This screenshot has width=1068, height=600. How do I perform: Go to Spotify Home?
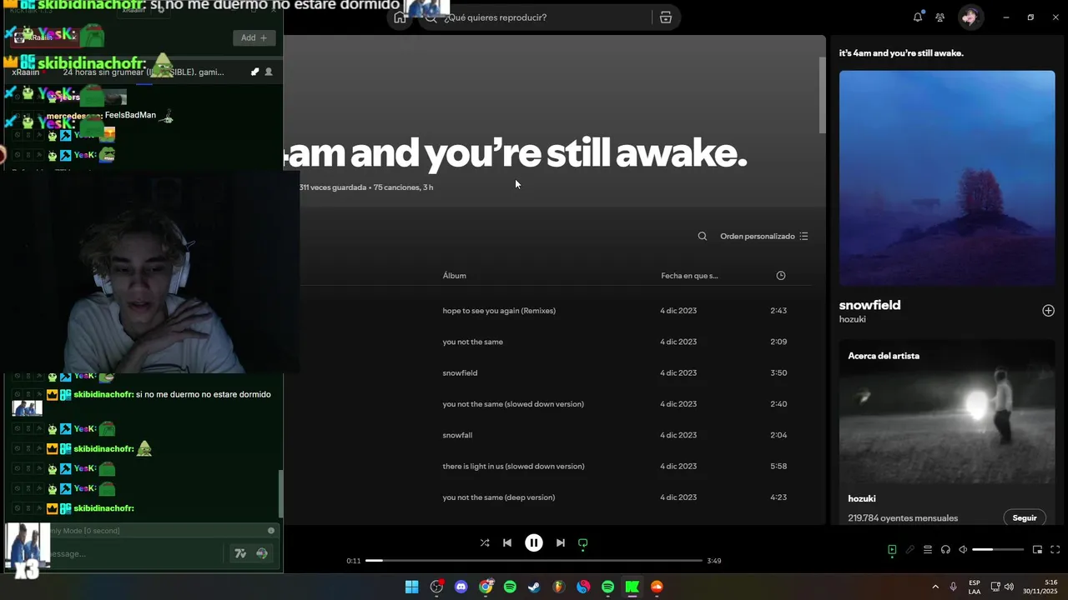[x=401, y=17]
